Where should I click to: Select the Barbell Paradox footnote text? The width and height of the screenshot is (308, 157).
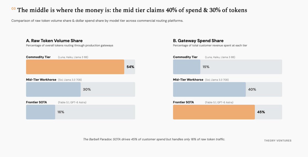[154, 139]
